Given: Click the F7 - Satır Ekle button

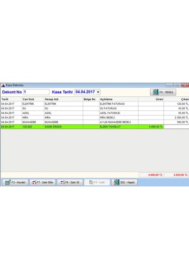Looking at the screenshot, I should [x=43, y=182].
